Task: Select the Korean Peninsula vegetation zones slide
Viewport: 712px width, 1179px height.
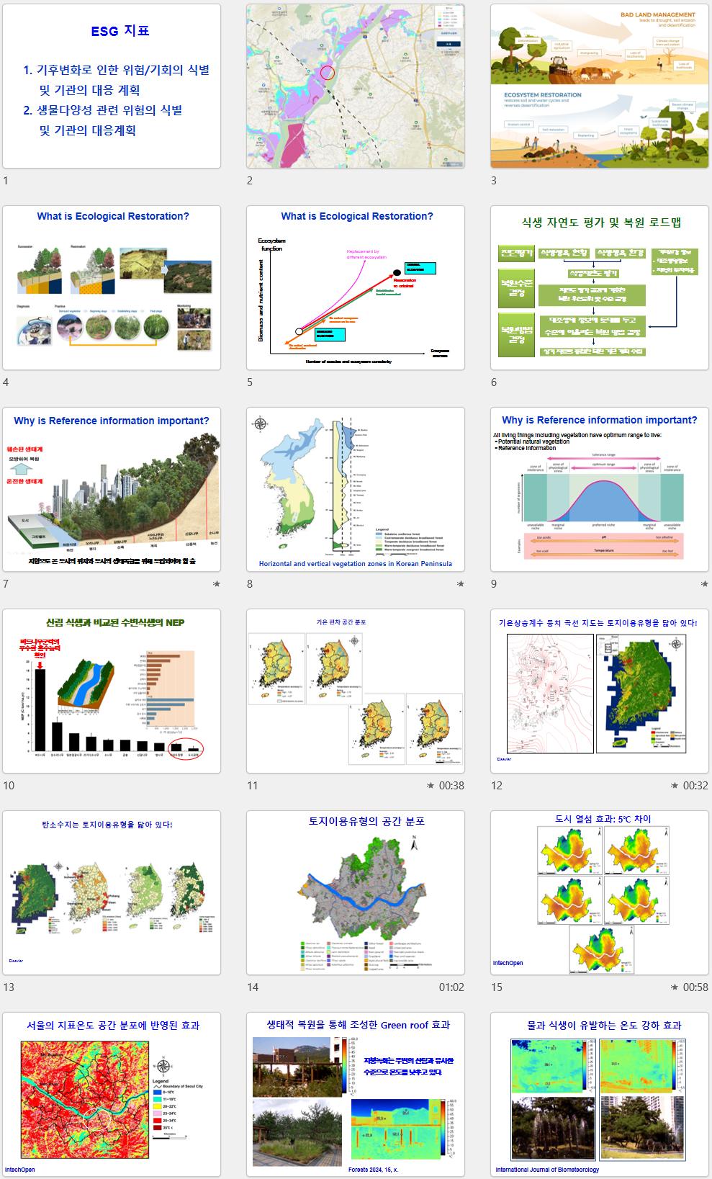Action: 356,490
